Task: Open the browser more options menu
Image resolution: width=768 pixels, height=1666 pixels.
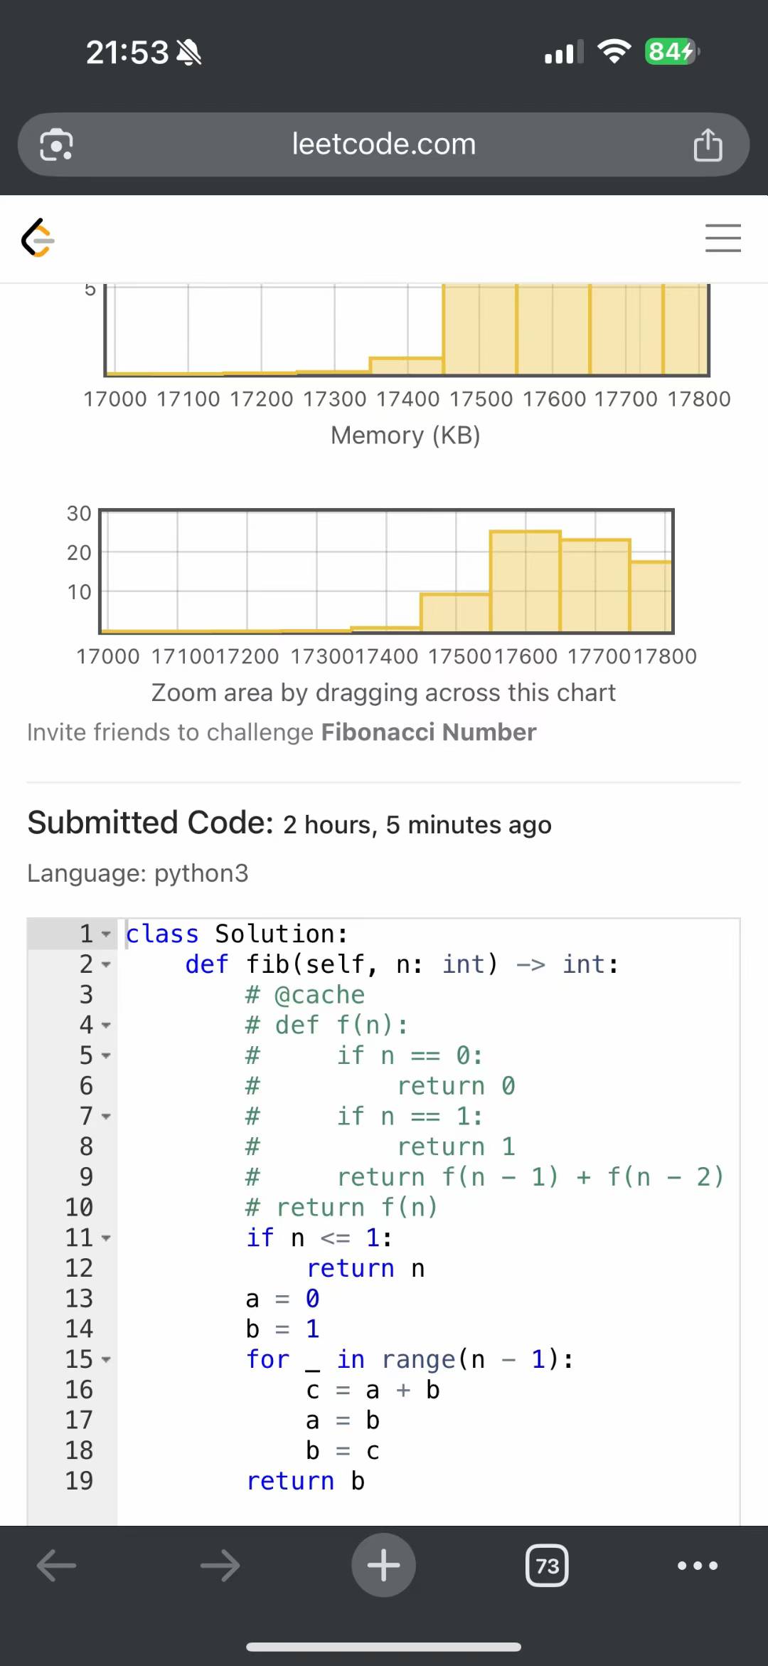Action: [698, 1565]
